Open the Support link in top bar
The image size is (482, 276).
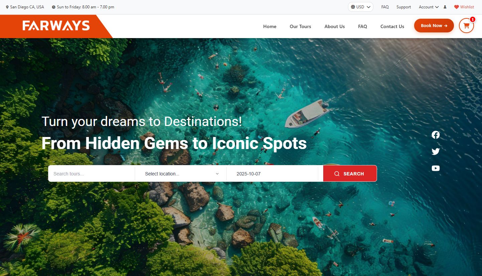coord(403,7)
